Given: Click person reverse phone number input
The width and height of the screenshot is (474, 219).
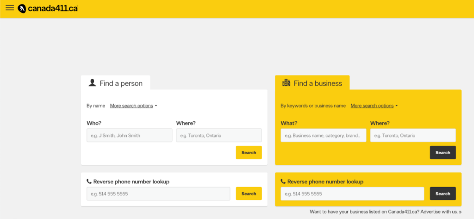Looking at the screenshot, I should [x=158, y=194].
